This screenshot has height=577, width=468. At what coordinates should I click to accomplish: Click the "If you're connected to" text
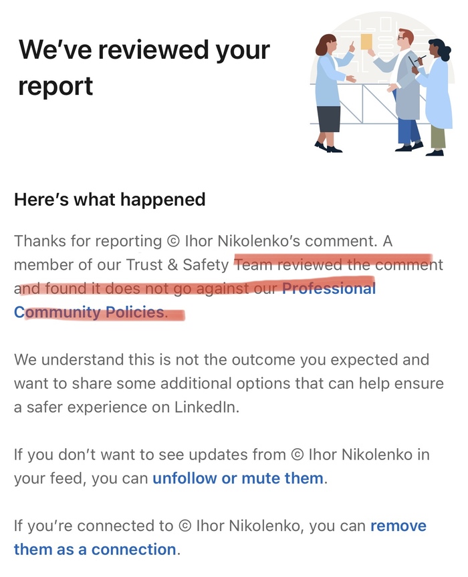click(94, 526)
